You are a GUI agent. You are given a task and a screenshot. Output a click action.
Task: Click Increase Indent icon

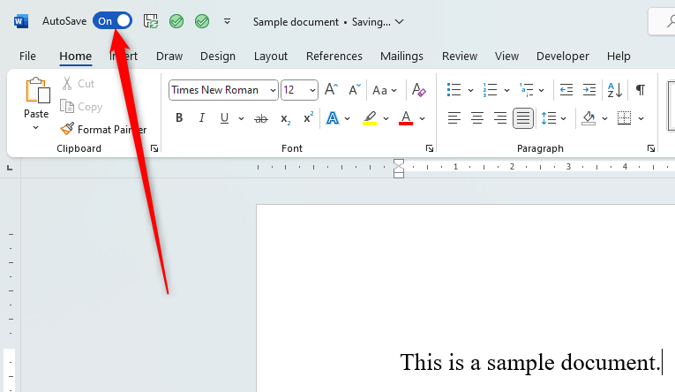(x=589, y=89)
